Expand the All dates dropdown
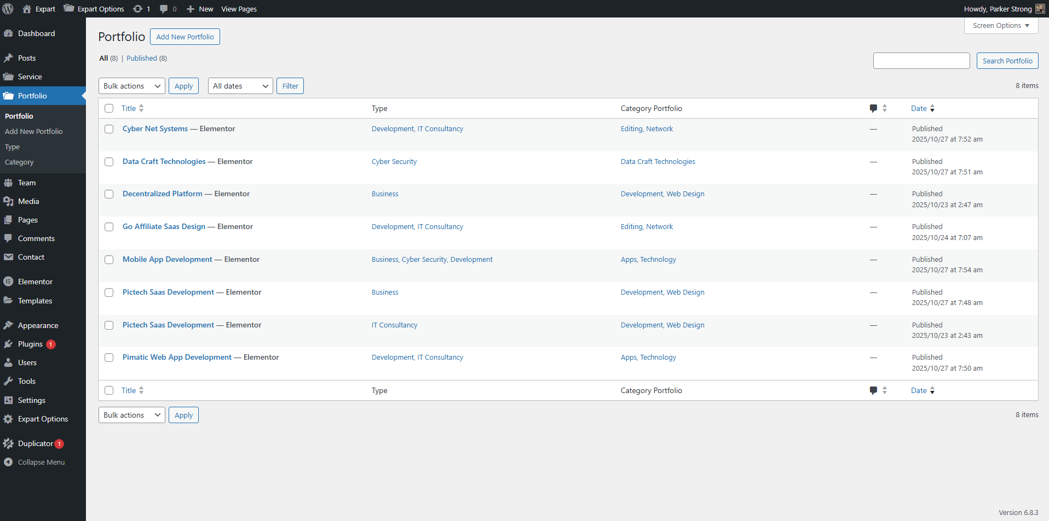 coord(240,86)
